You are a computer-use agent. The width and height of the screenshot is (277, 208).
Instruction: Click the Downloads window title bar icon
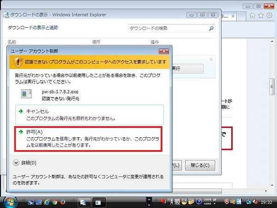tap(6, 15)
